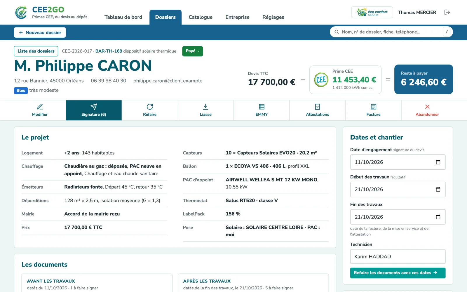Click the Reste à payer amount 6 246,60 €
Image resolution: width=467 pixels, height=292 pixels.
(424, 82)
